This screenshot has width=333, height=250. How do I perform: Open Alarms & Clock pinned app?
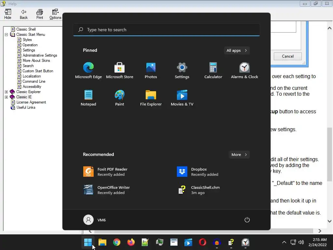click(x=245, y=71)
